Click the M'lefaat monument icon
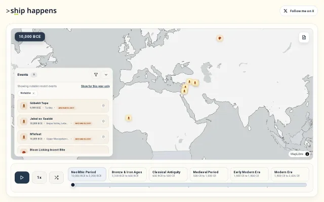 (24, 137)
